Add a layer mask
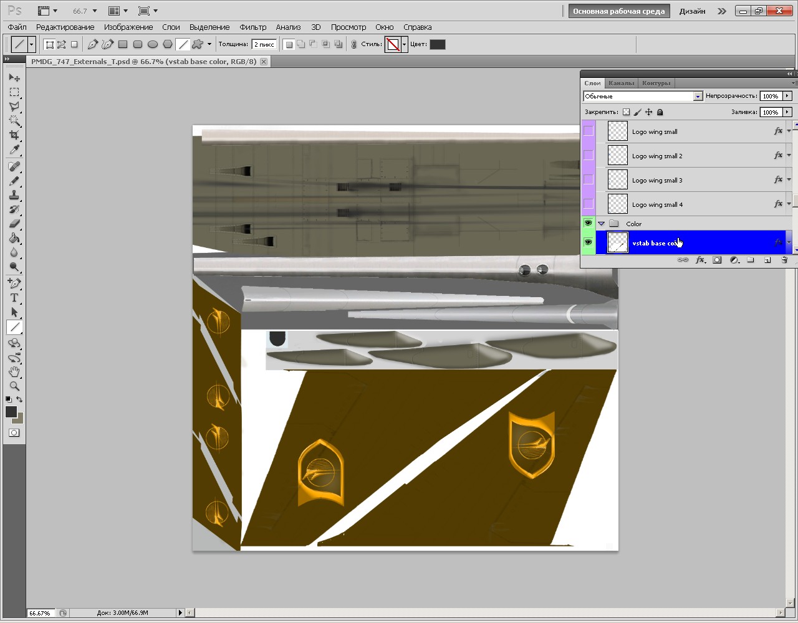Screen dimensions: 798x623 coord(717,260)
